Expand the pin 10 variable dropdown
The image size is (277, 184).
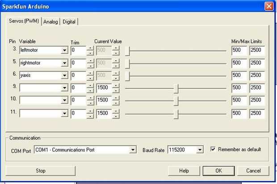(64, 100)
